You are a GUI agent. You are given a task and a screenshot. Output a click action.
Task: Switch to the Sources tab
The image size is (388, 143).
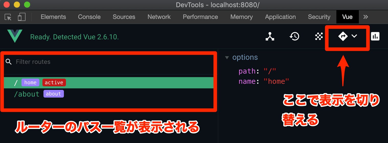(x=124, y=17)
